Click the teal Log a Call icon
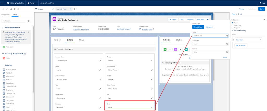 [x=186, y=50]
